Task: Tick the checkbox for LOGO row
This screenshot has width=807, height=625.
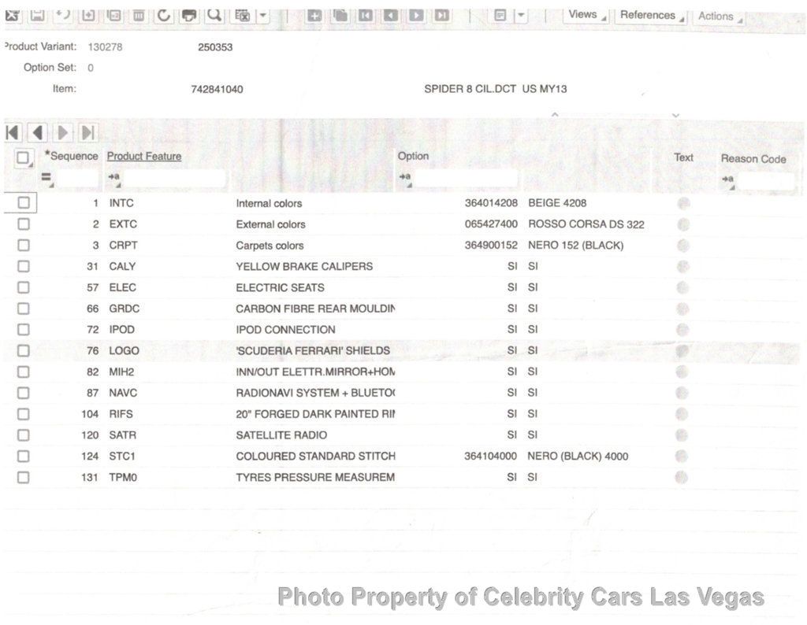Action: (23, 350)
